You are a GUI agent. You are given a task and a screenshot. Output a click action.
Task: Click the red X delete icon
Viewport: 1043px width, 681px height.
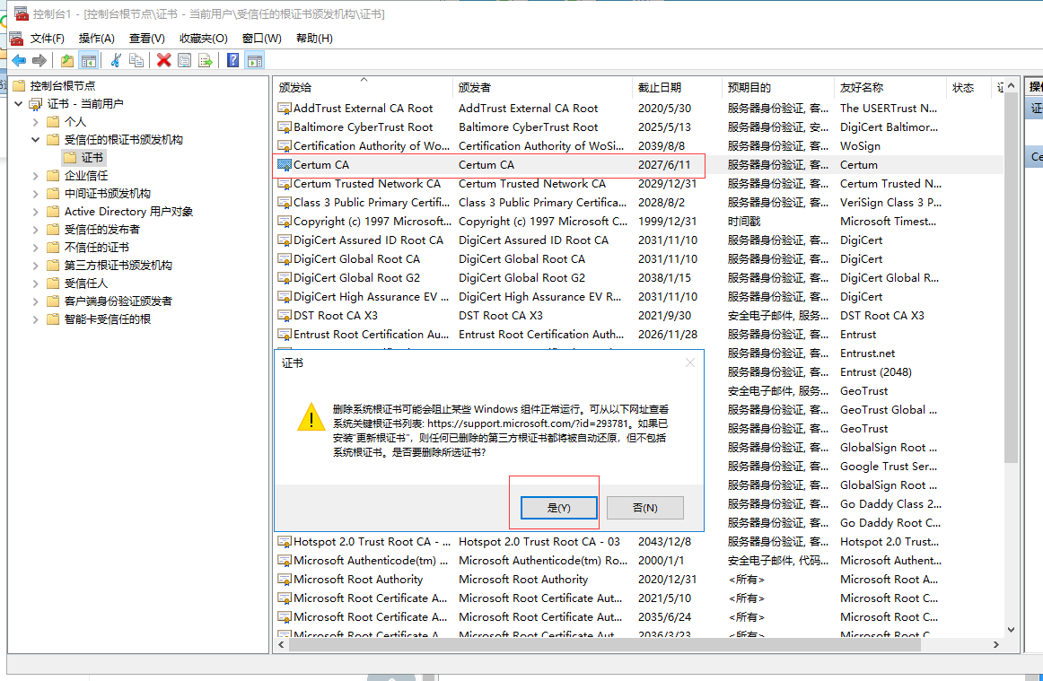click(x=163, y=60)
